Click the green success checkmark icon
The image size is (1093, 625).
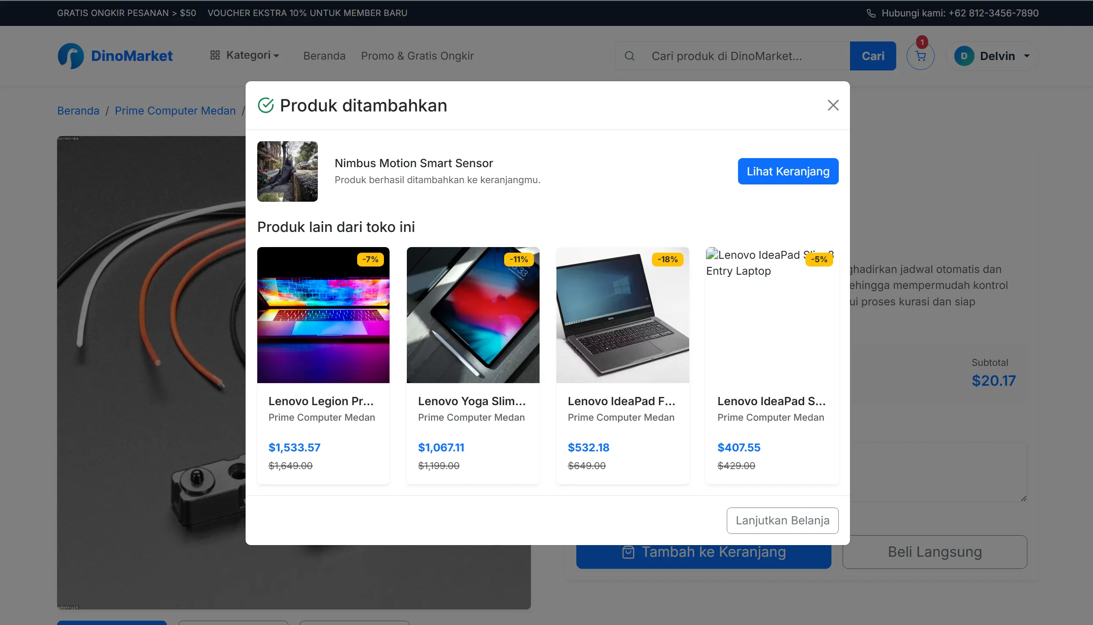pos(265,105)
